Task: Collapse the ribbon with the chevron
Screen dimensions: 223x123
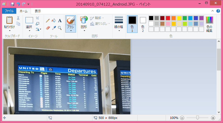Action: (x=213, y=11)
